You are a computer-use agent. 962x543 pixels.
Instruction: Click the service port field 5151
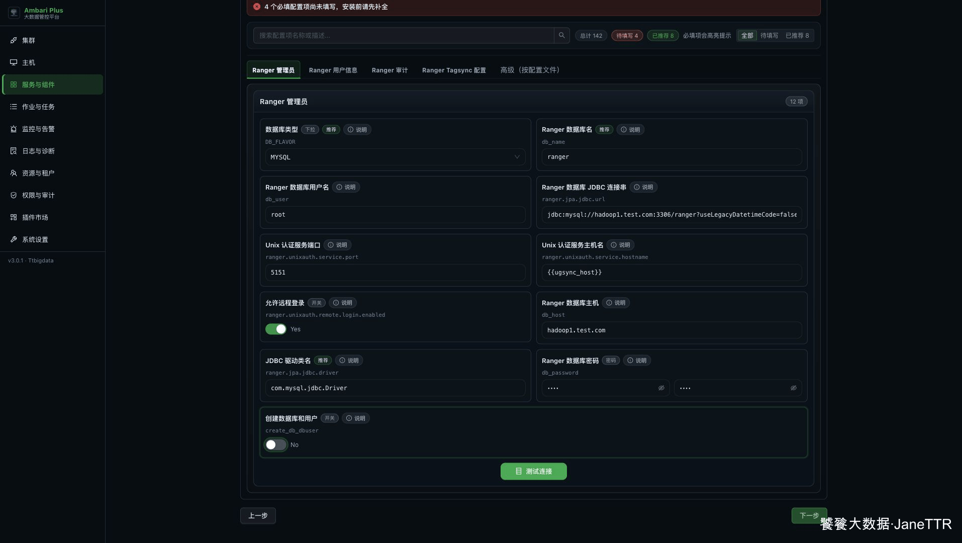coord(395,273)
